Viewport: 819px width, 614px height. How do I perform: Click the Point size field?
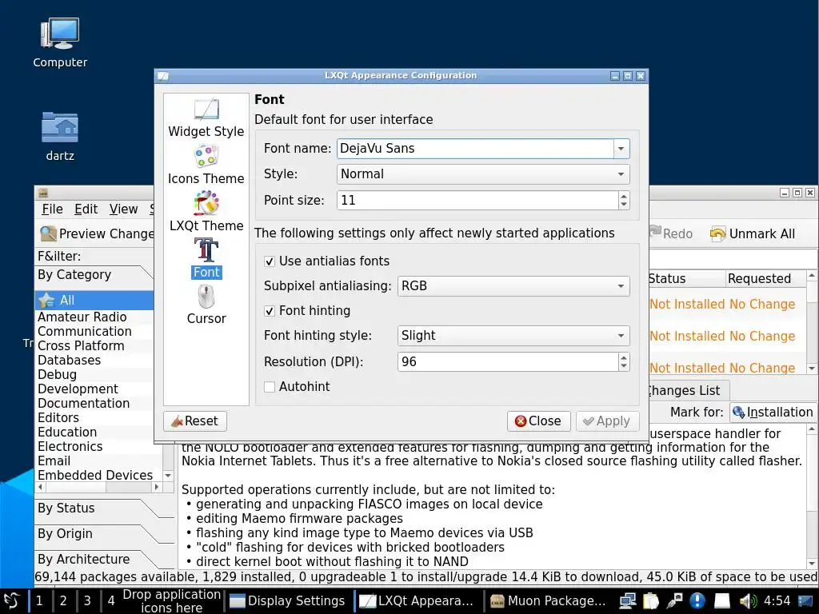pyautogui.click(x=478, y=201)
